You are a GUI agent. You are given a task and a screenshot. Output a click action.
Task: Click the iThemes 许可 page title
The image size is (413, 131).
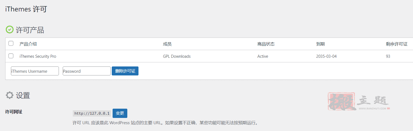(x=26, y=9)
